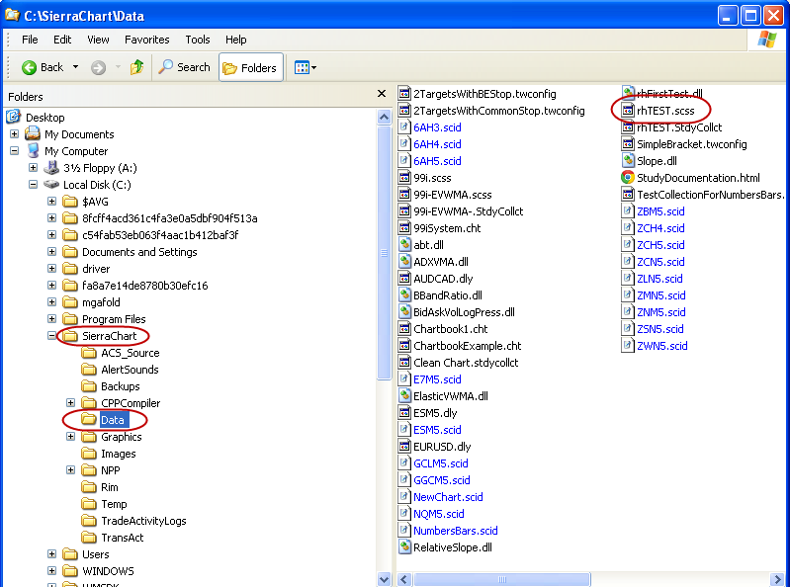The width and height of the screenshot is (790, 587).
Task: Click the ElasticVWMA.dll file icon
Action: (x=404, y=395)
